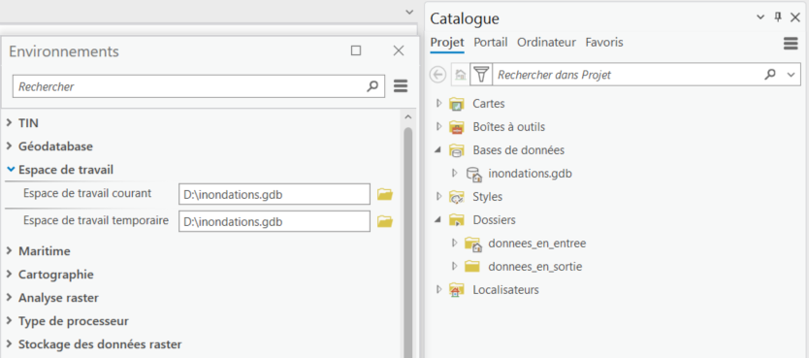Click the filter funnel icon in Catalogue
Viewport: 809px width, 358px height.
tap(481, 75)
